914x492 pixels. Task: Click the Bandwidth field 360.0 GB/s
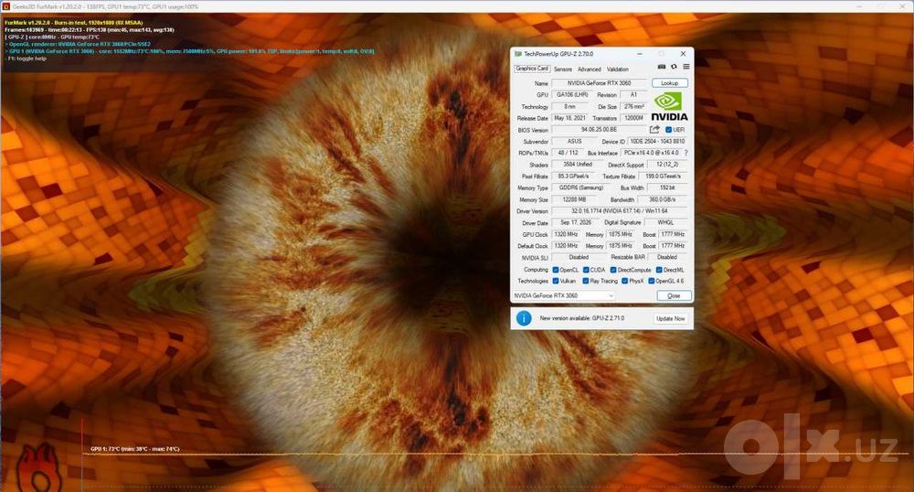coord(662,199)
